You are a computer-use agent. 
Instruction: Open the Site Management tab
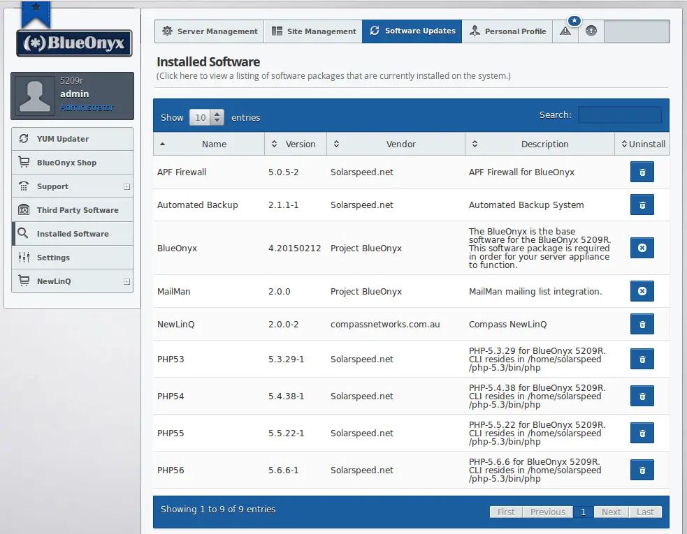(x=313, y=31)
